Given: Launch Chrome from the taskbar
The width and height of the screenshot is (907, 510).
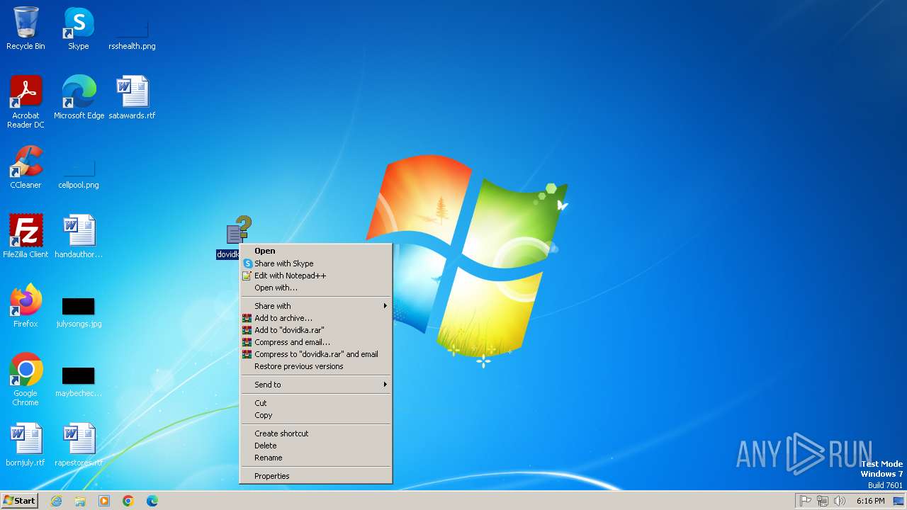Looking at the screenshot, I should click(128, 501).
